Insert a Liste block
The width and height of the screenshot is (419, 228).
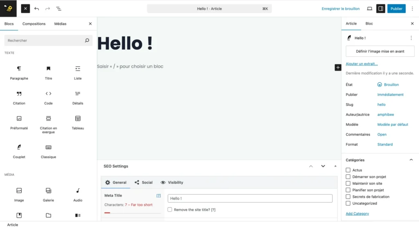[78, 73]
